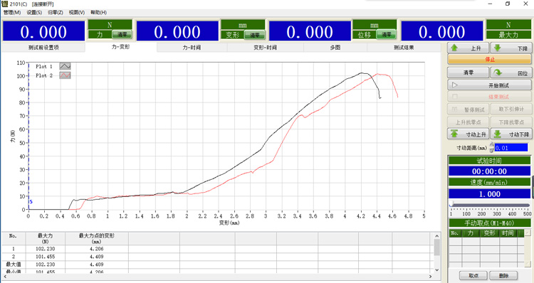
Task: Click the results table scroll-down arrow
Action: [437, 270]
